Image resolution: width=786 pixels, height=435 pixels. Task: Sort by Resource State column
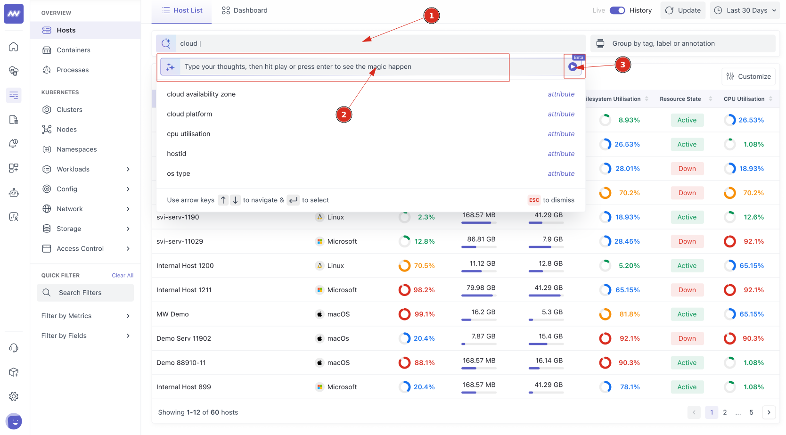tap(711, 99)
